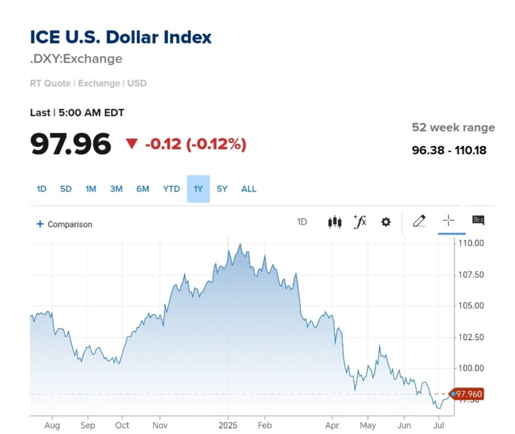Click the chart peak near 2025
The image size is (515, 434).
tap(240, 245)
